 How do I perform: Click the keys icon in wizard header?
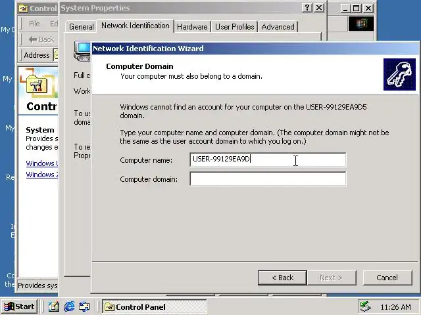[399, 74]
